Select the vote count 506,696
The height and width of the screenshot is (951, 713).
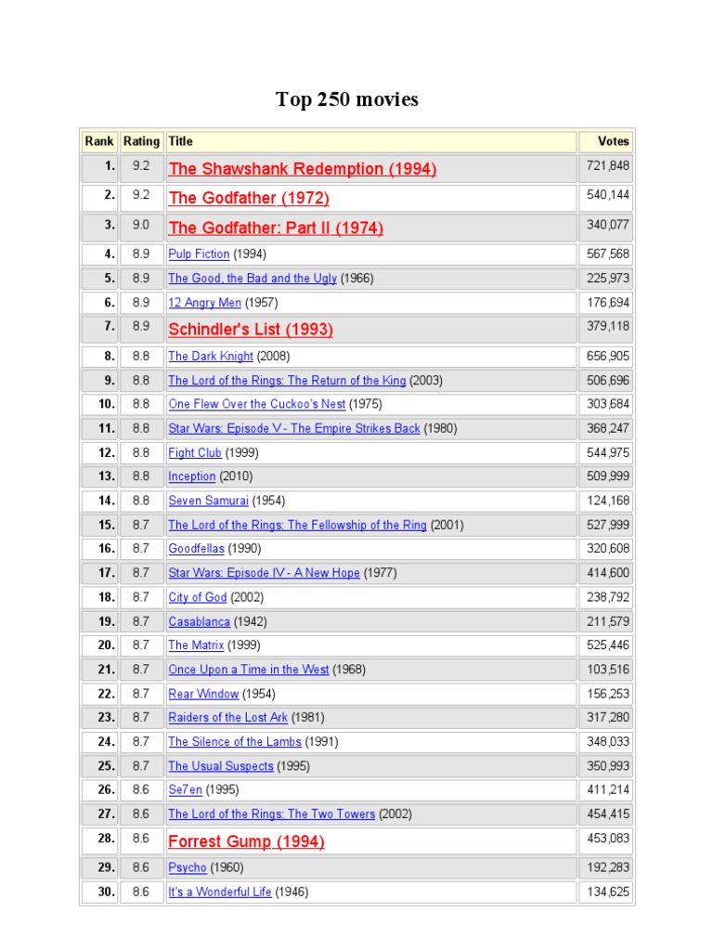click(607, 380)
